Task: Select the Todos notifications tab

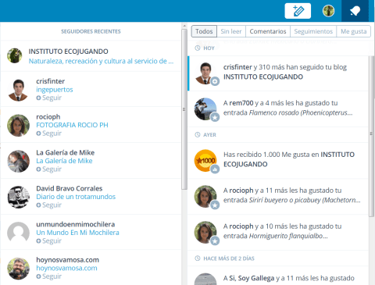Action: [204, 31]
